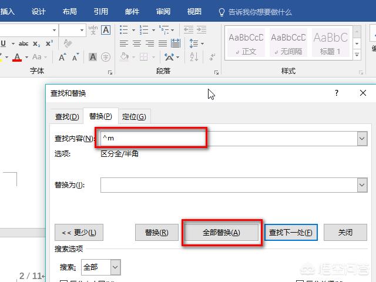Click the 查找下一处(F) button
The image size is (376, 282).
291,233
